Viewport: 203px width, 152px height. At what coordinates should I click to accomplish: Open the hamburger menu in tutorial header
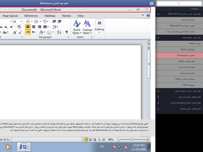pyautogui.click(x=152, y=3)
